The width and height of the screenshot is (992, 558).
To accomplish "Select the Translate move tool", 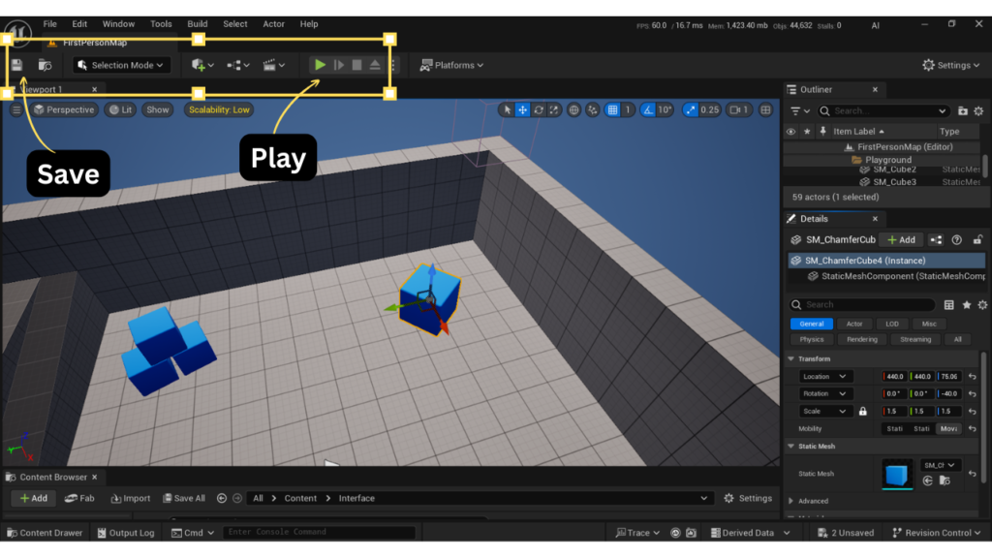I will click(x=522, y=110).
